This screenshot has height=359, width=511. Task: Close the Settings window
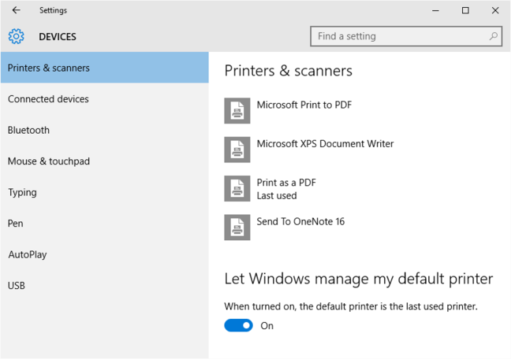coord(495,10)
